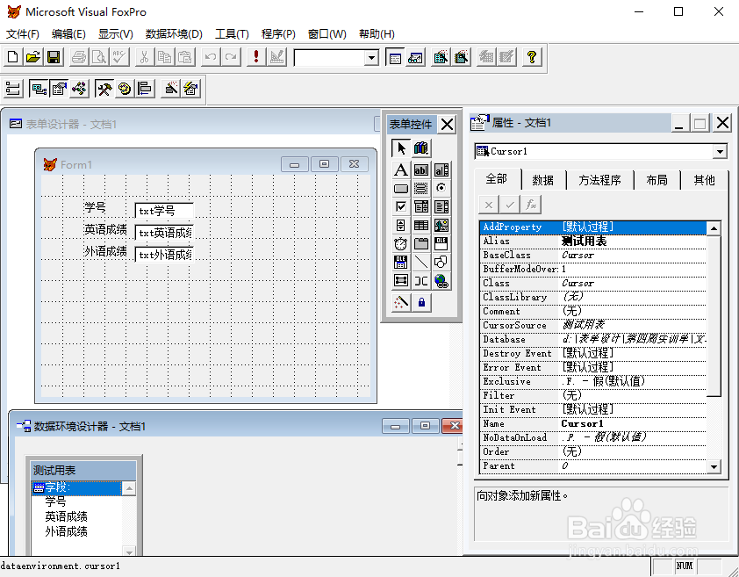This screenshot has height=577, width=739.
Task: Select the Page Frame control tool
Action: pos(421,243)
